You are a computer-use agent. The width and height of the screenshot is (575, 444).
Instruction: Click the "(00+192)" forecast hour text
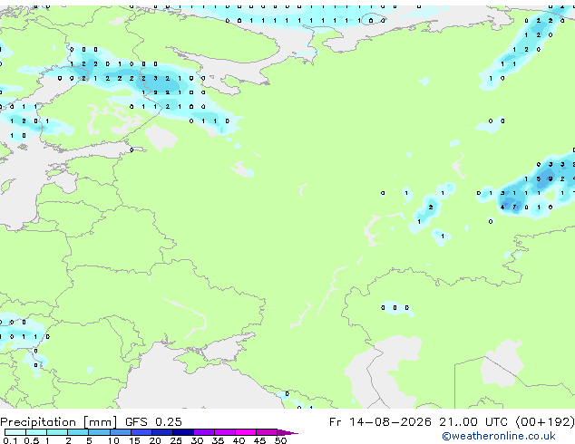(x=545, y=422)
